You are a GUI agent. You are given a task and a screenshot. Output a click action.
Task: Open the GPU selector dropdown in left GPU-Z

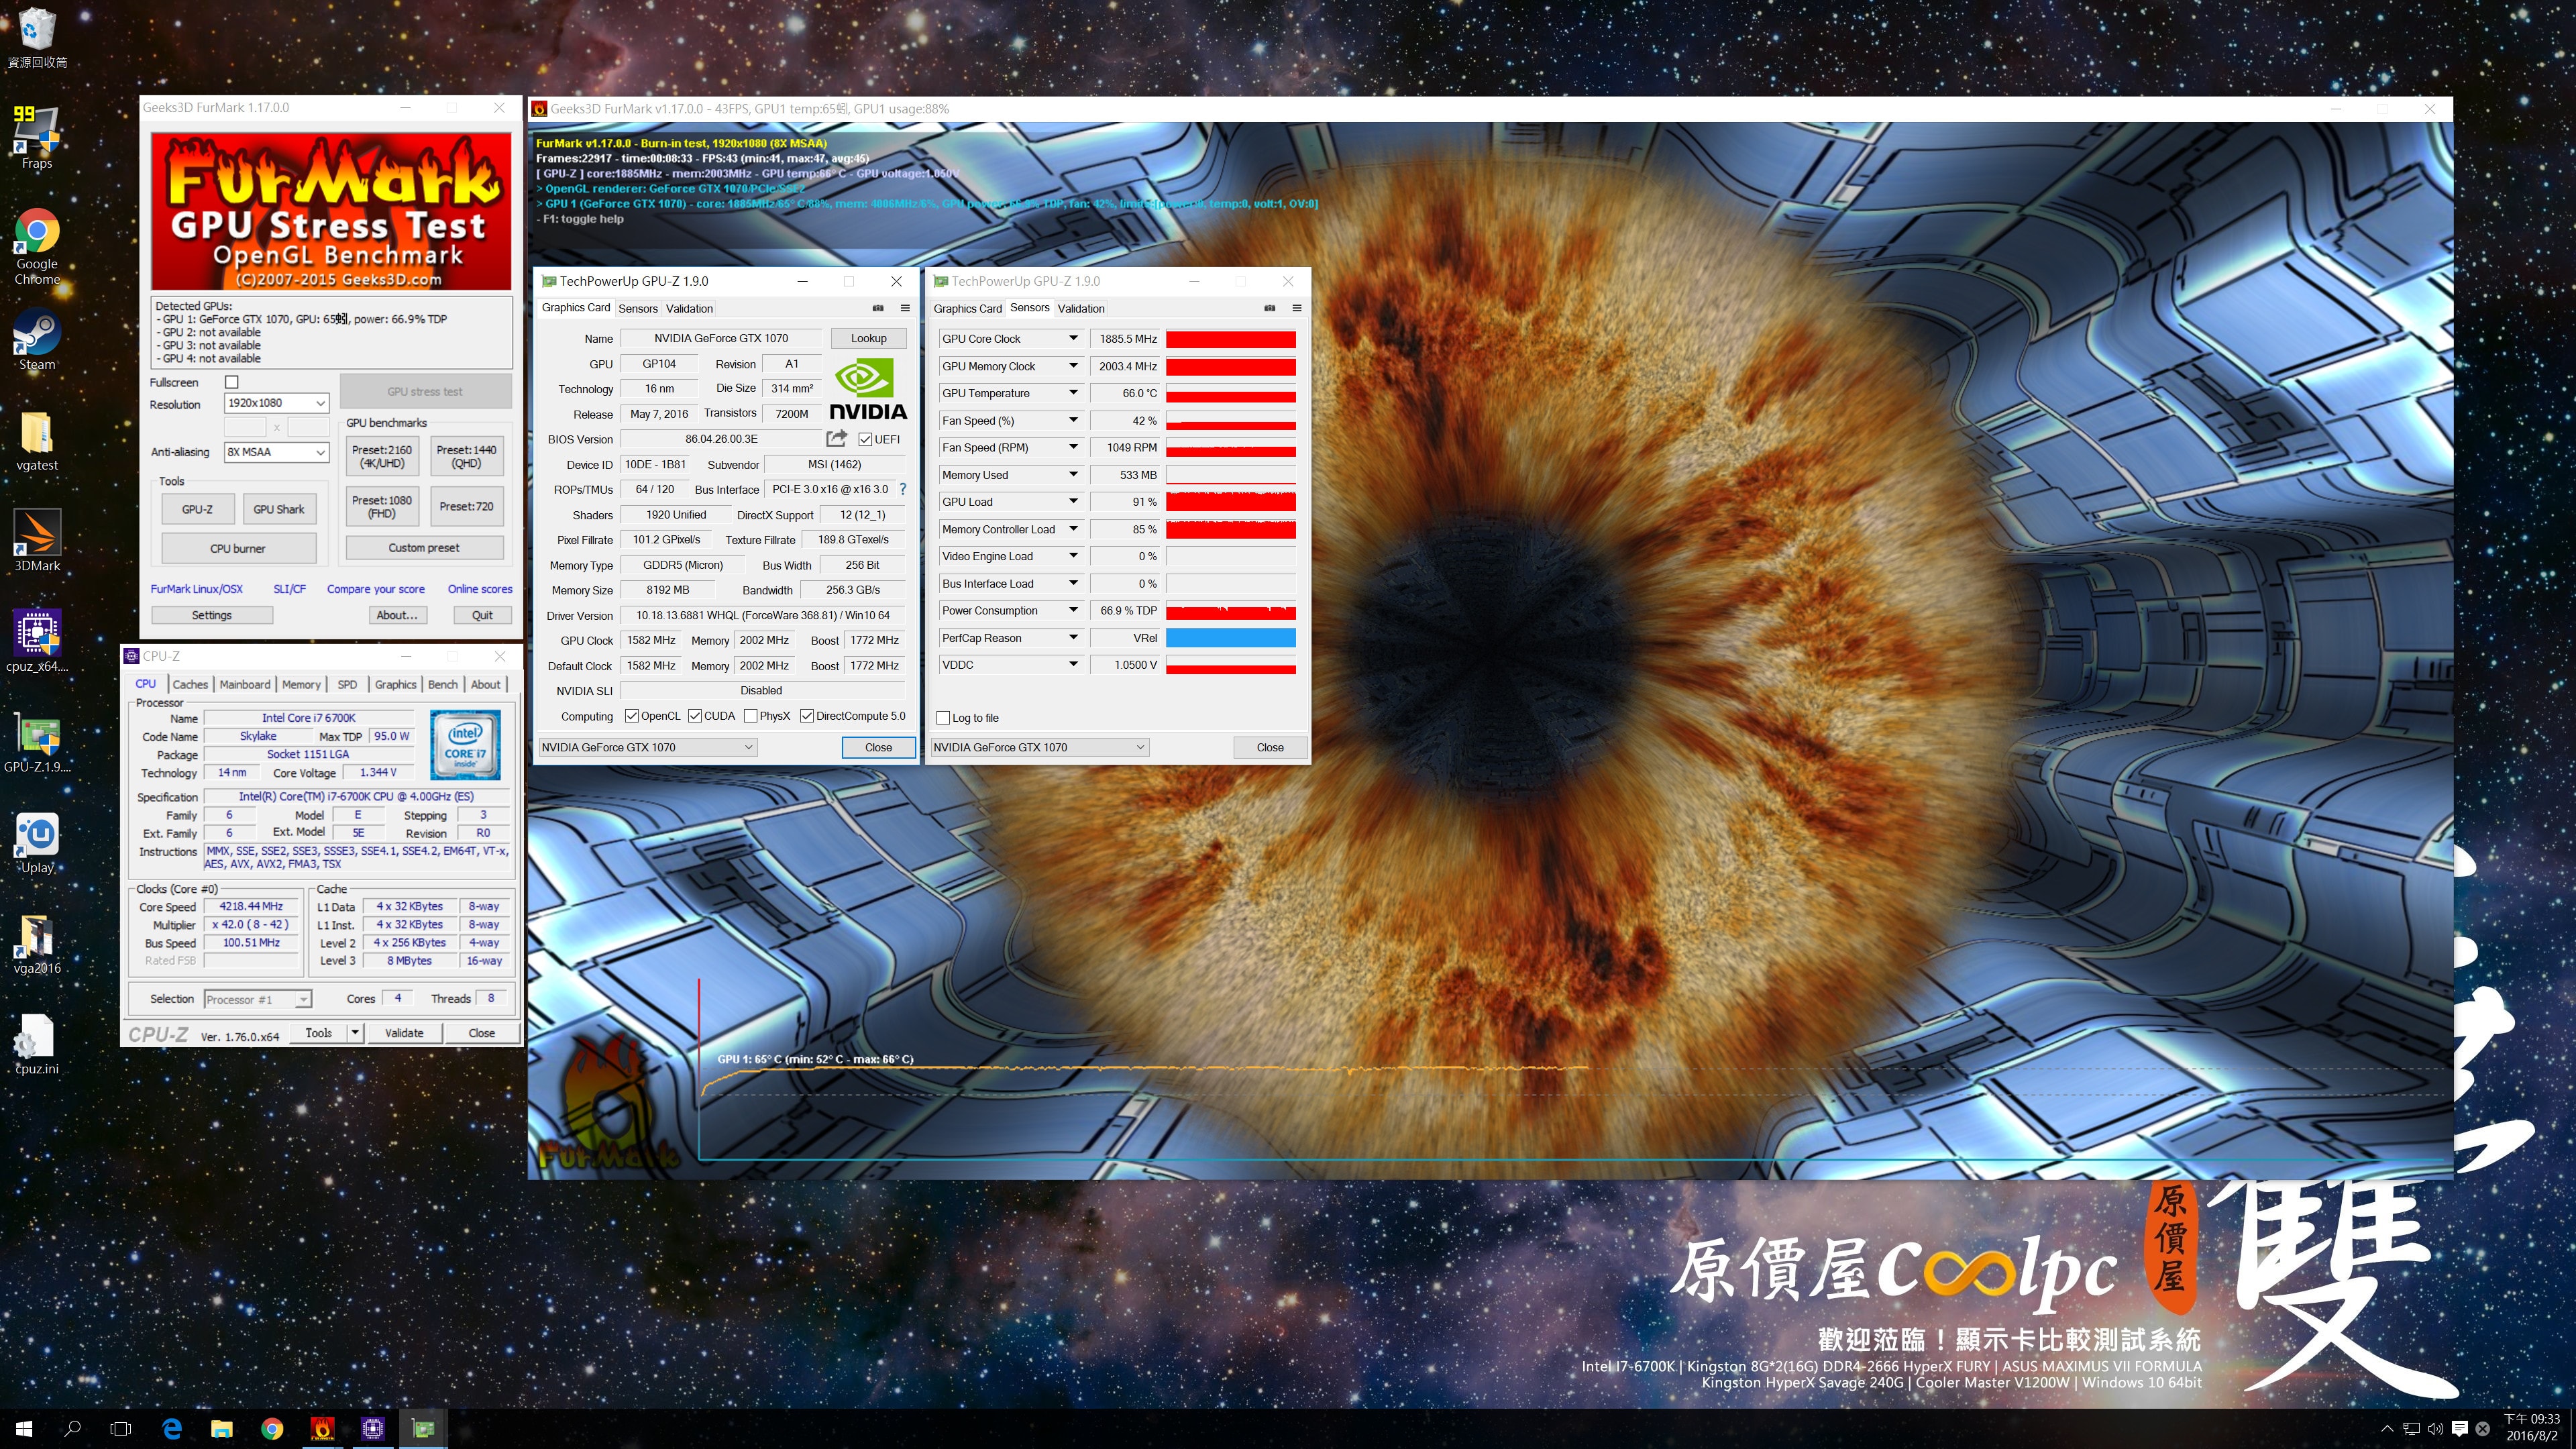click(x=648, y=747)
